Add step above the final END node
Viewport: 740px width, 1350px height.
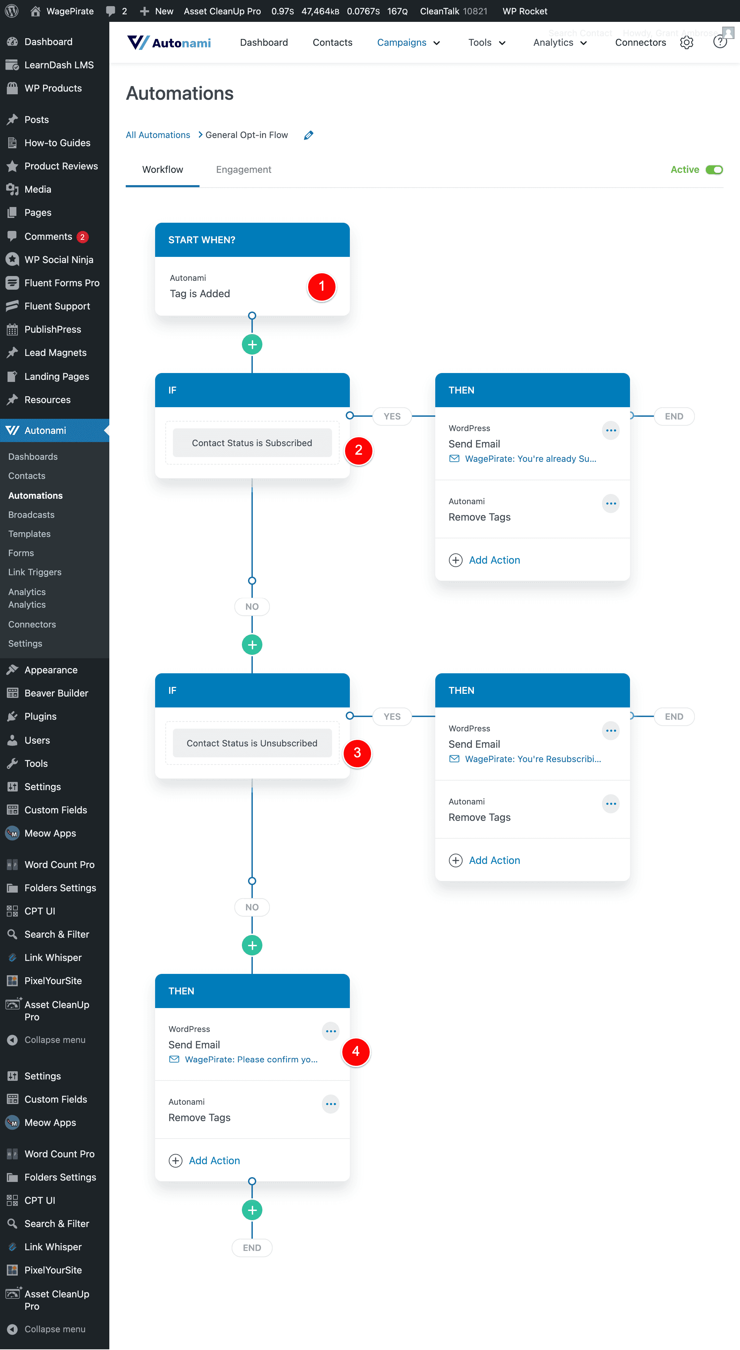[252, 1210]
